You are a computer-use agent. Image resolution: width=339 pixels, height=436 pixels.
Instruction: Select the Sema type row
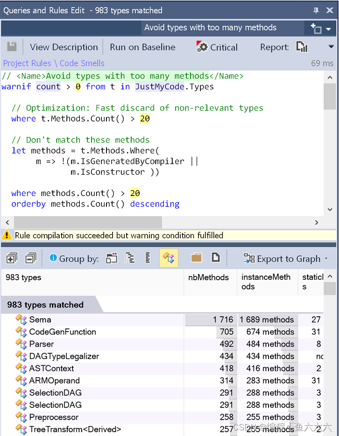(x=162, y=320)
